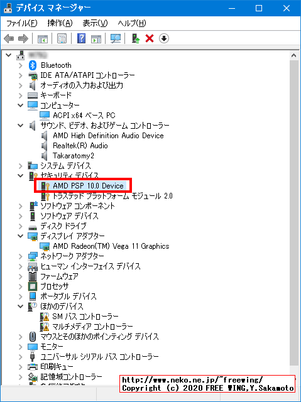Toggle the console tree pane toolbar icon
This screenshot has height=402, width=301.
click(x=43, y=39)
